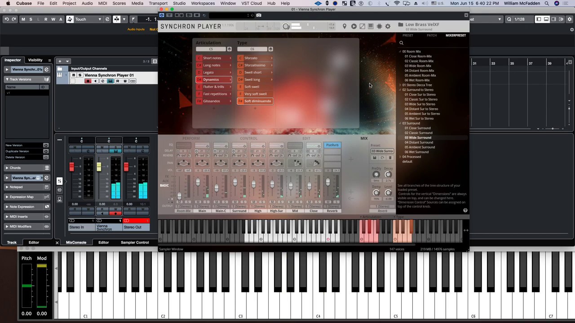Expand the Expression Map section
The width and height of the screenshot is (575, 323).
point(7,197)
